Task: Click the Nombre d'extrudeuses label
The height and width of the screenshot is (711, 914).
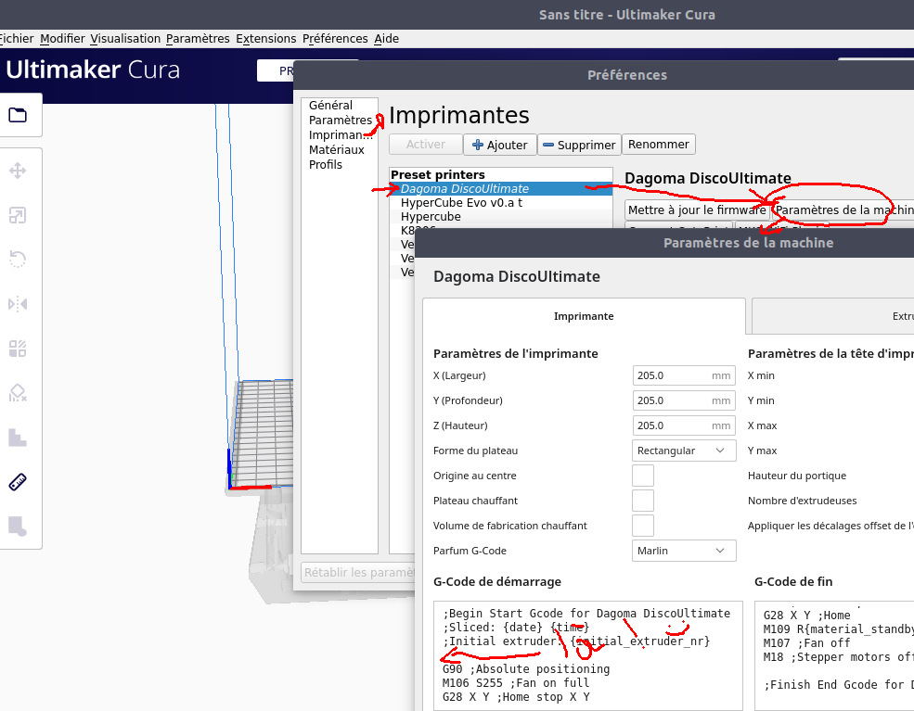Action: [802, 501]
